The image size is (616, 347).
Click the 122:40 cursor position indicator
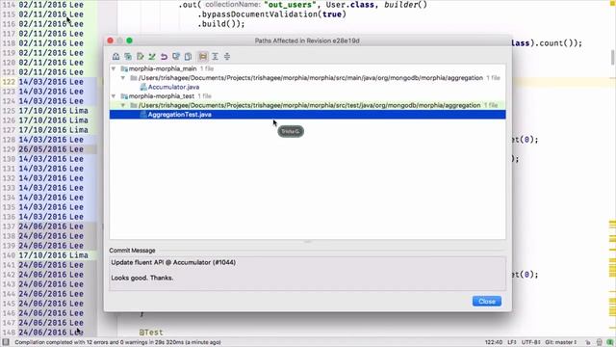pos(494,342)
